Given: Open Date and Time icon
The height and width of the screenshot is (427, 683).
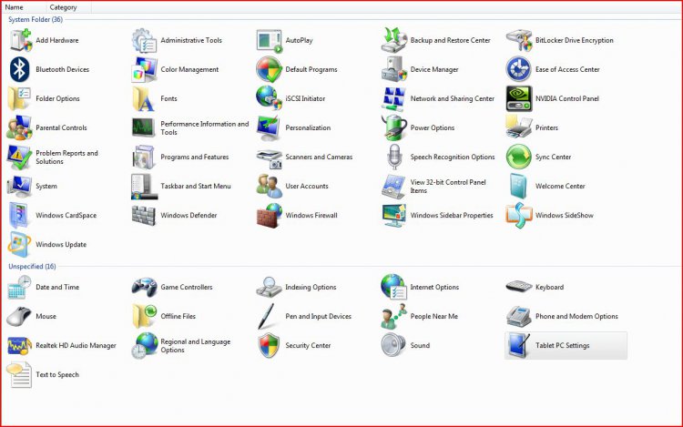Looking at the screenshot, I should point(20,287).
